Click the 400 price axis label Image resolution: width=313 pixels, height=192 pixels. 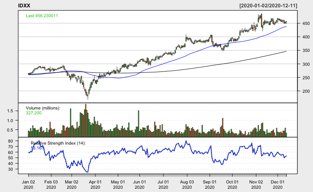[306, 37]
